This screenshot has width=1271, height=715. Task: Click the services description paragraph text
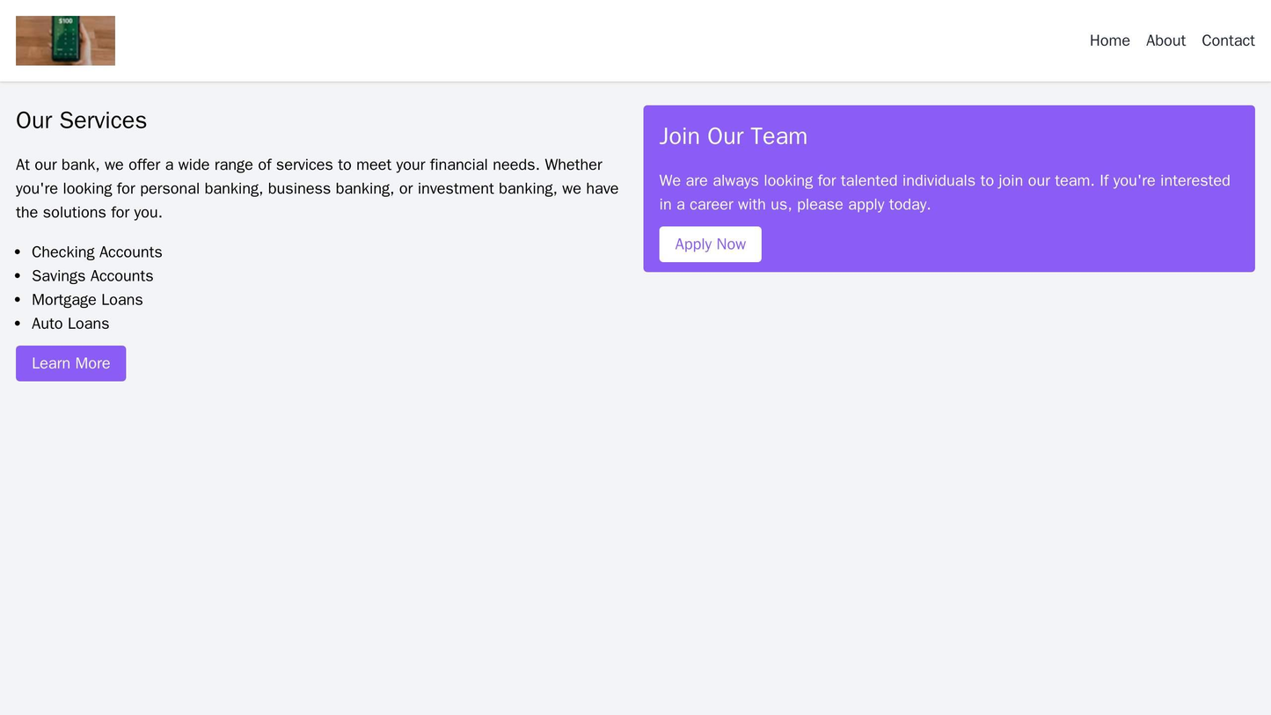click(x=317, y=188)
